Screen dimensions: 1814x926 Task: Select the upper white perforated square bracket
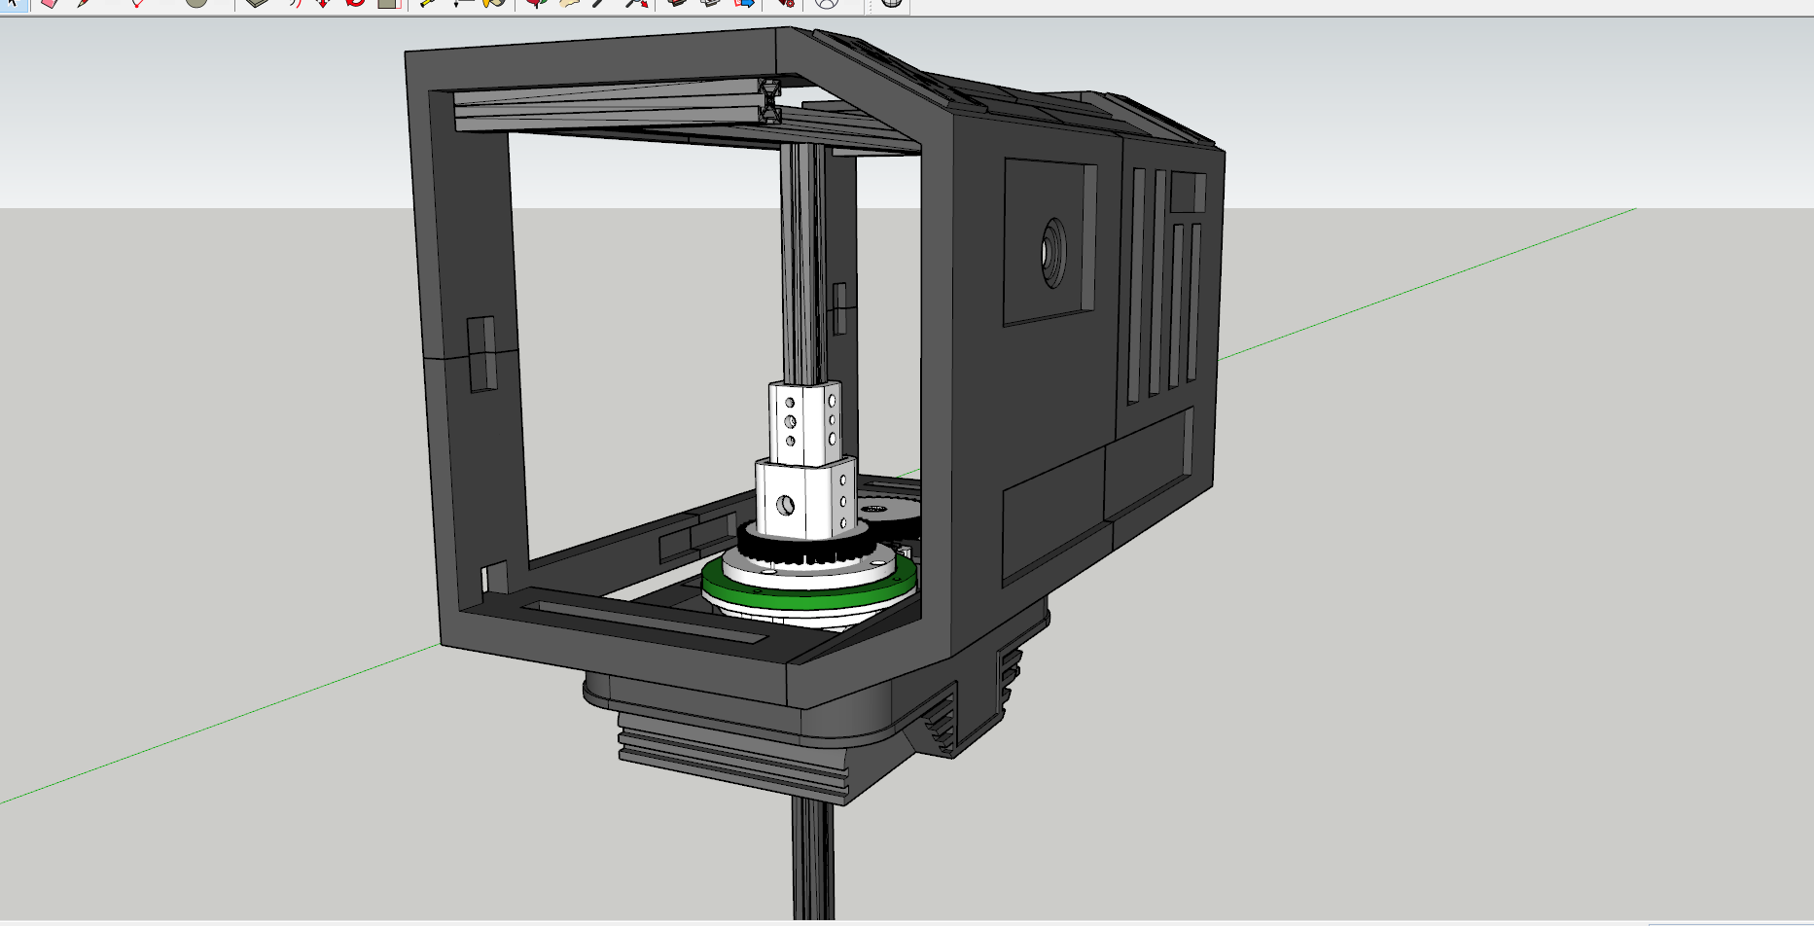[804, 422]
